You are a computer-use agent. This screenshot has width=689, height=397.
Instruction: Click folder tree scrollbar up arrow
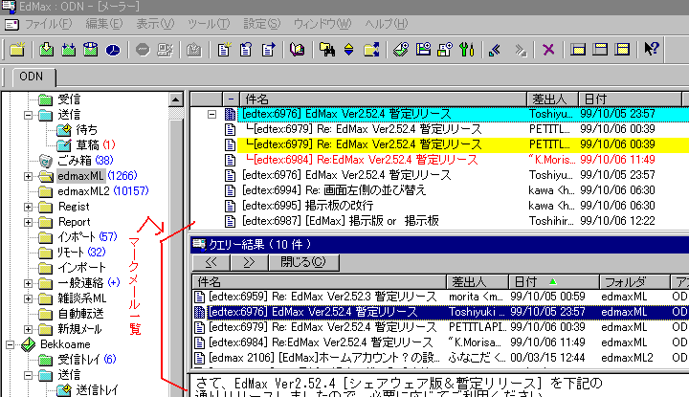point(175,99)
